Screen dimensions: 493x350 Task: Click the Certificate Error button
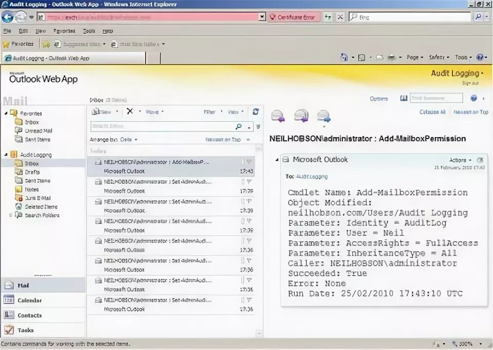[x=293, y=17]
